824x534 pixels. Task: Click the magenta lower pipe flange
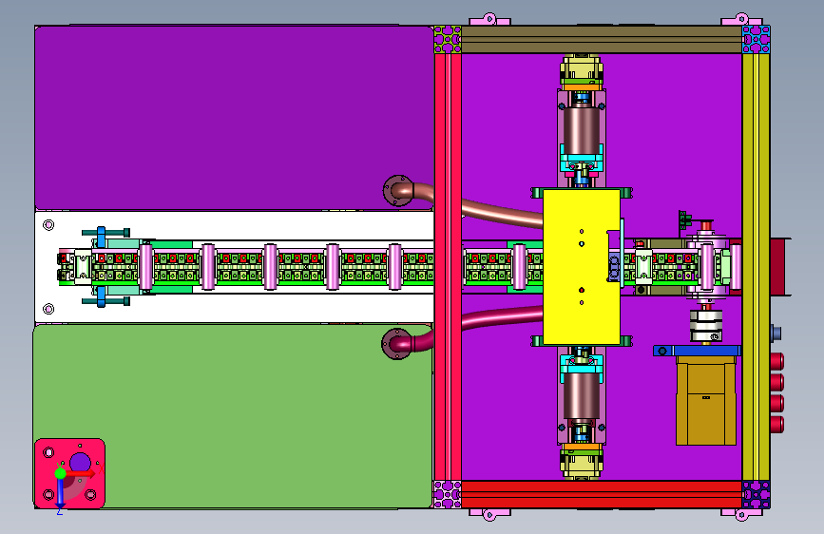[396, 344]
